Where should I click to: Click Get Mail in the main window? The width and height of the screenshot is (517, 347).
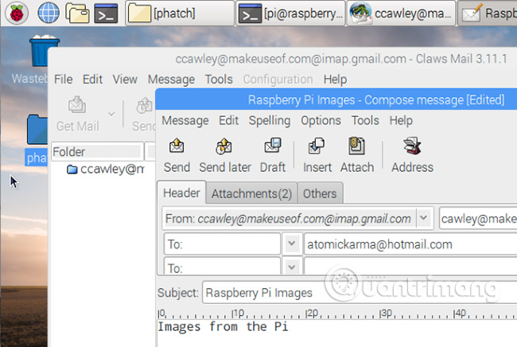77,114
